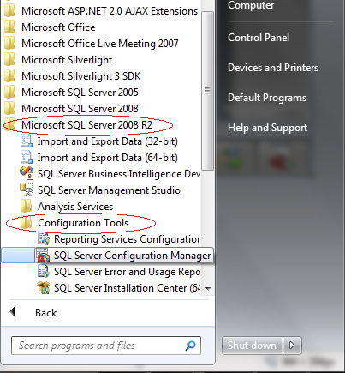
Task: Click Import and Export Data (64-bit) icon
Action: [27, 158]
